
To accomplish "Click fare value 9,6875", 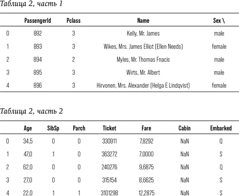I will pyautogui.click(x=146, y=167).
